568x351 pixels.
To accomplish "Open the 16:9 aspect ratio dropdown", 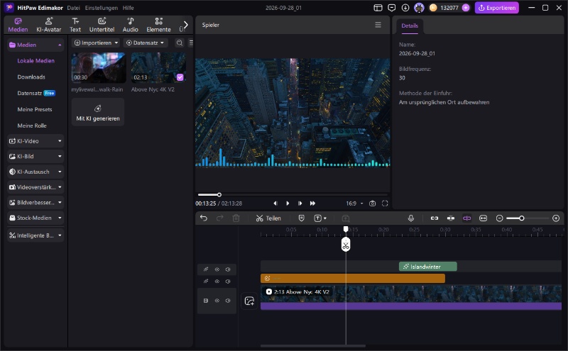I will (354, 204).
